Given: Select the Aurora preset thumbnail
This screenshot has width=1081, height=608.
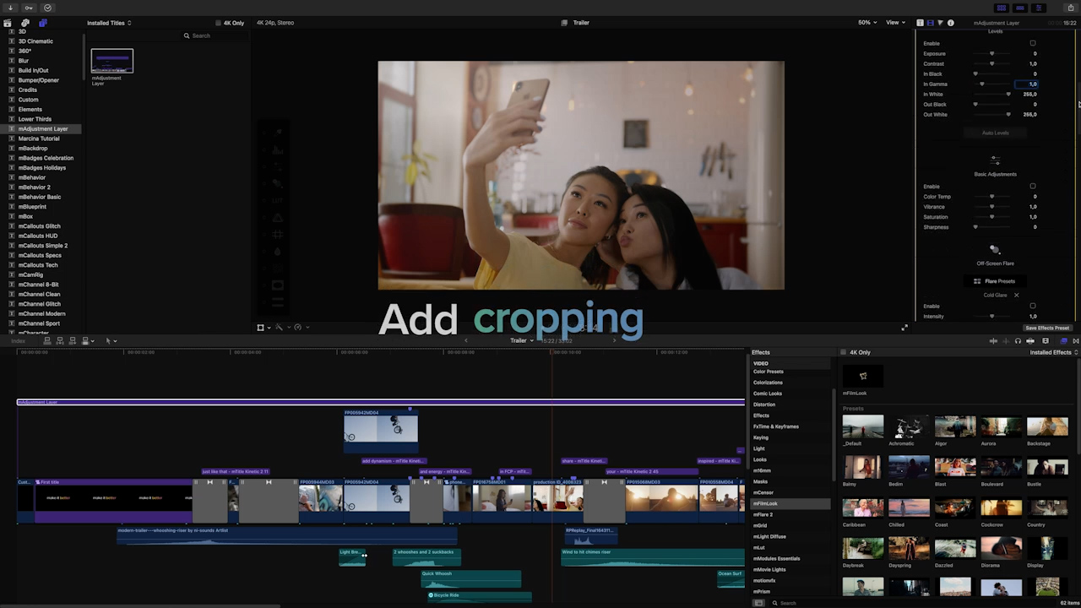Looking at the screenshot, I should click(x=1001, y=426).
